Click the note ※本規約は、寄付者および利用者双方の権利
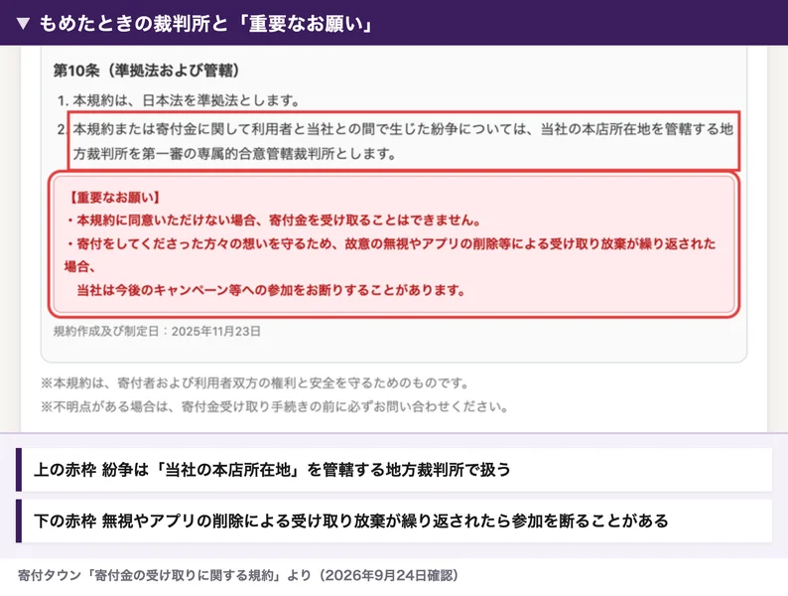Image resolution: width=788 pixels, height=596 pixels. point(255,383)
